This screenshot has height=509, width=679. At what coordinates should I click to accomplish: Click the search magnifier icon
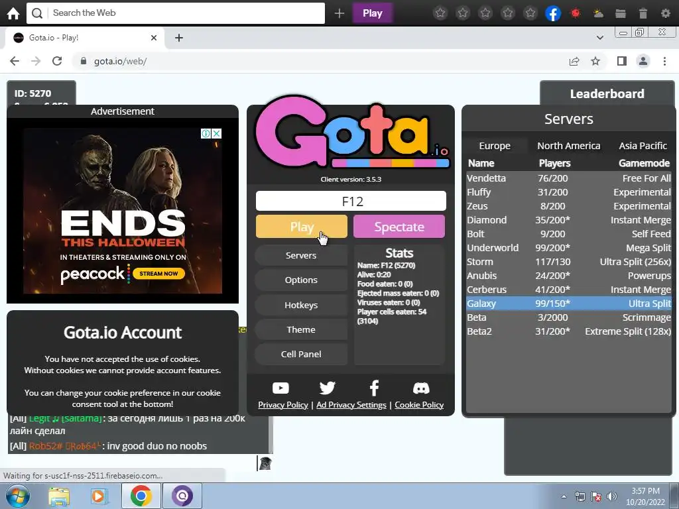[x=37, y=13]
